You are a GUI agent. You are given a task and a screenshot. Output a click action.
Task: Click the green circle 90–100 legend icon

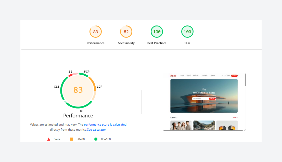[x=96, y=139]
